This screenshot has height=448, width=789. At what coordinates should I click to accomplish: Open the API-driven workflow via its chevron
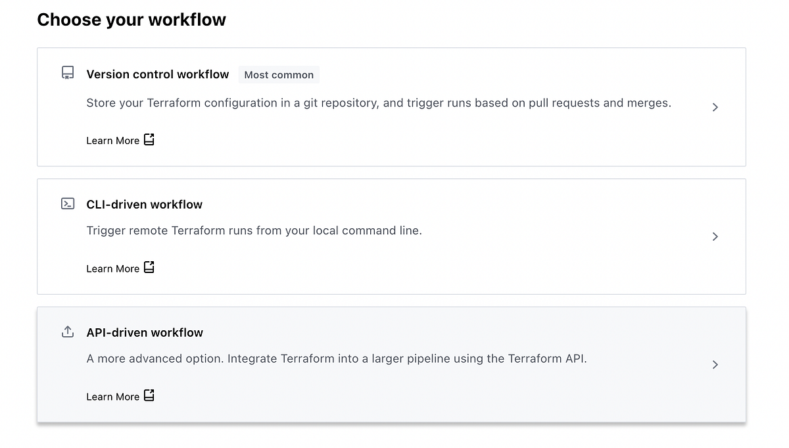coord(715,364)
